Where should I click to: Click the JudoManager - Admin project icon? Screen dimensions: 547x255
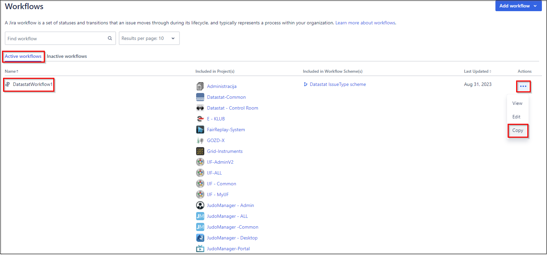(200, 205)
